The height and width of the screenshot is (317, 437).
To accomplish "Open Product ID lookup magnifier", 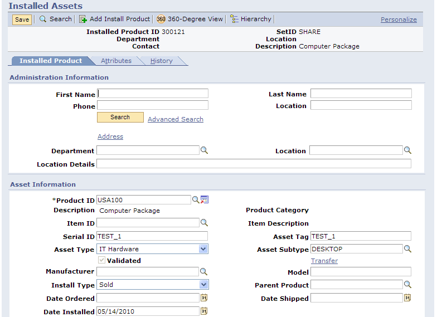I will [x=196, y=199].
